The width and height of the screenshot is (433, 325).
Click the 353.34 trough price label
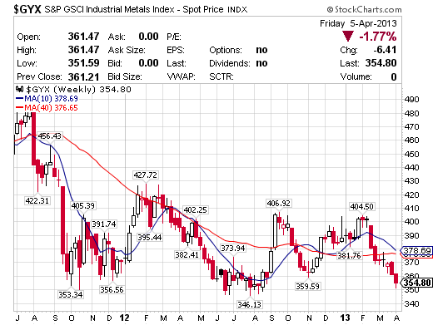pyautogui.click(x=71, y=294)
